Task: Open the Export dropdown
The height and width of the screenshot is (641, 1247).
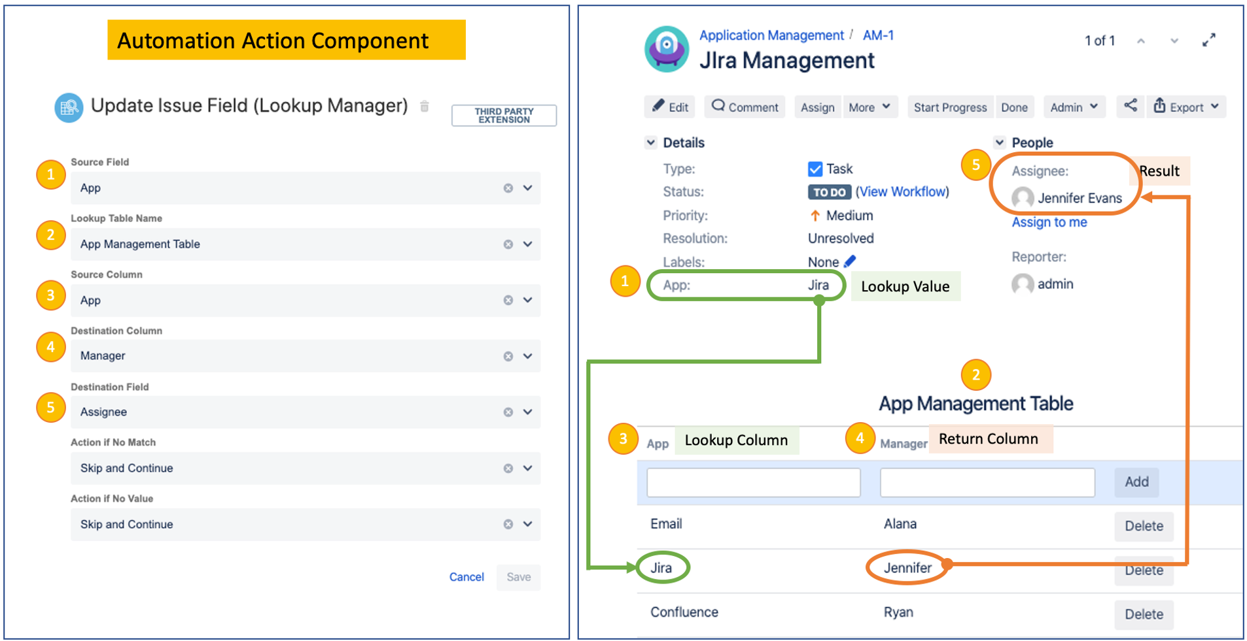Action: pyautogui.click(x=1186, y=107)
